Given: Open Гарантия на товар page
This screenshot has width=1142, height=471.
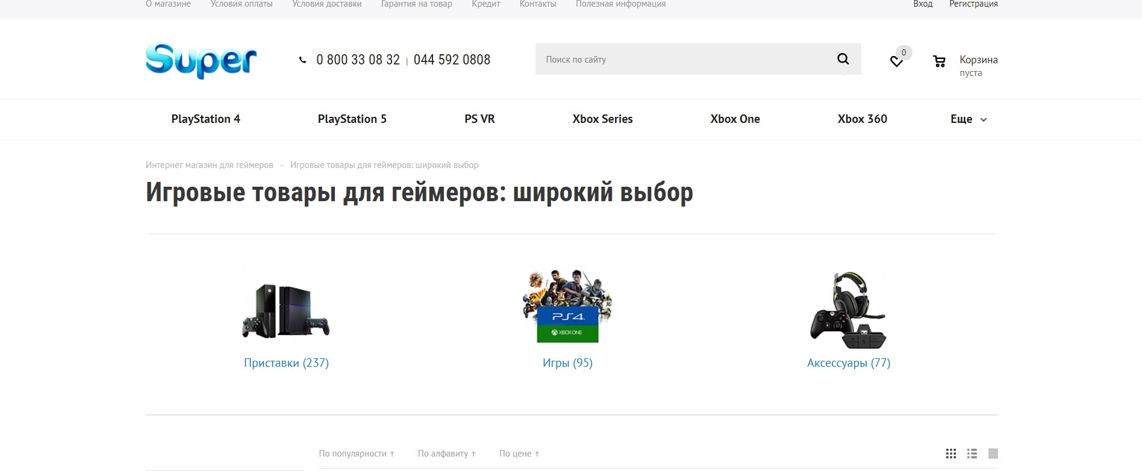Looking at the screenshot, I should (417, 4).
